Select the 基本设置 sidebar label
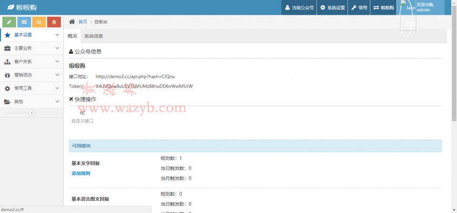This screenshot has width=457, height=213. coord(23,35)
